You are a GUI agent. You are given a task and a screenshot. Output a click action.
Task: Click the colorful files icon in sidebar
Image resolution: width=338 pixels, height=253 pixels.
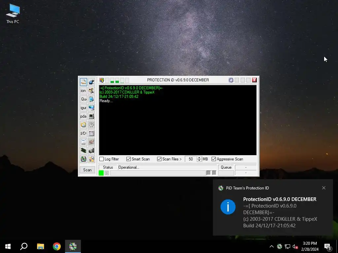[91, 159]
